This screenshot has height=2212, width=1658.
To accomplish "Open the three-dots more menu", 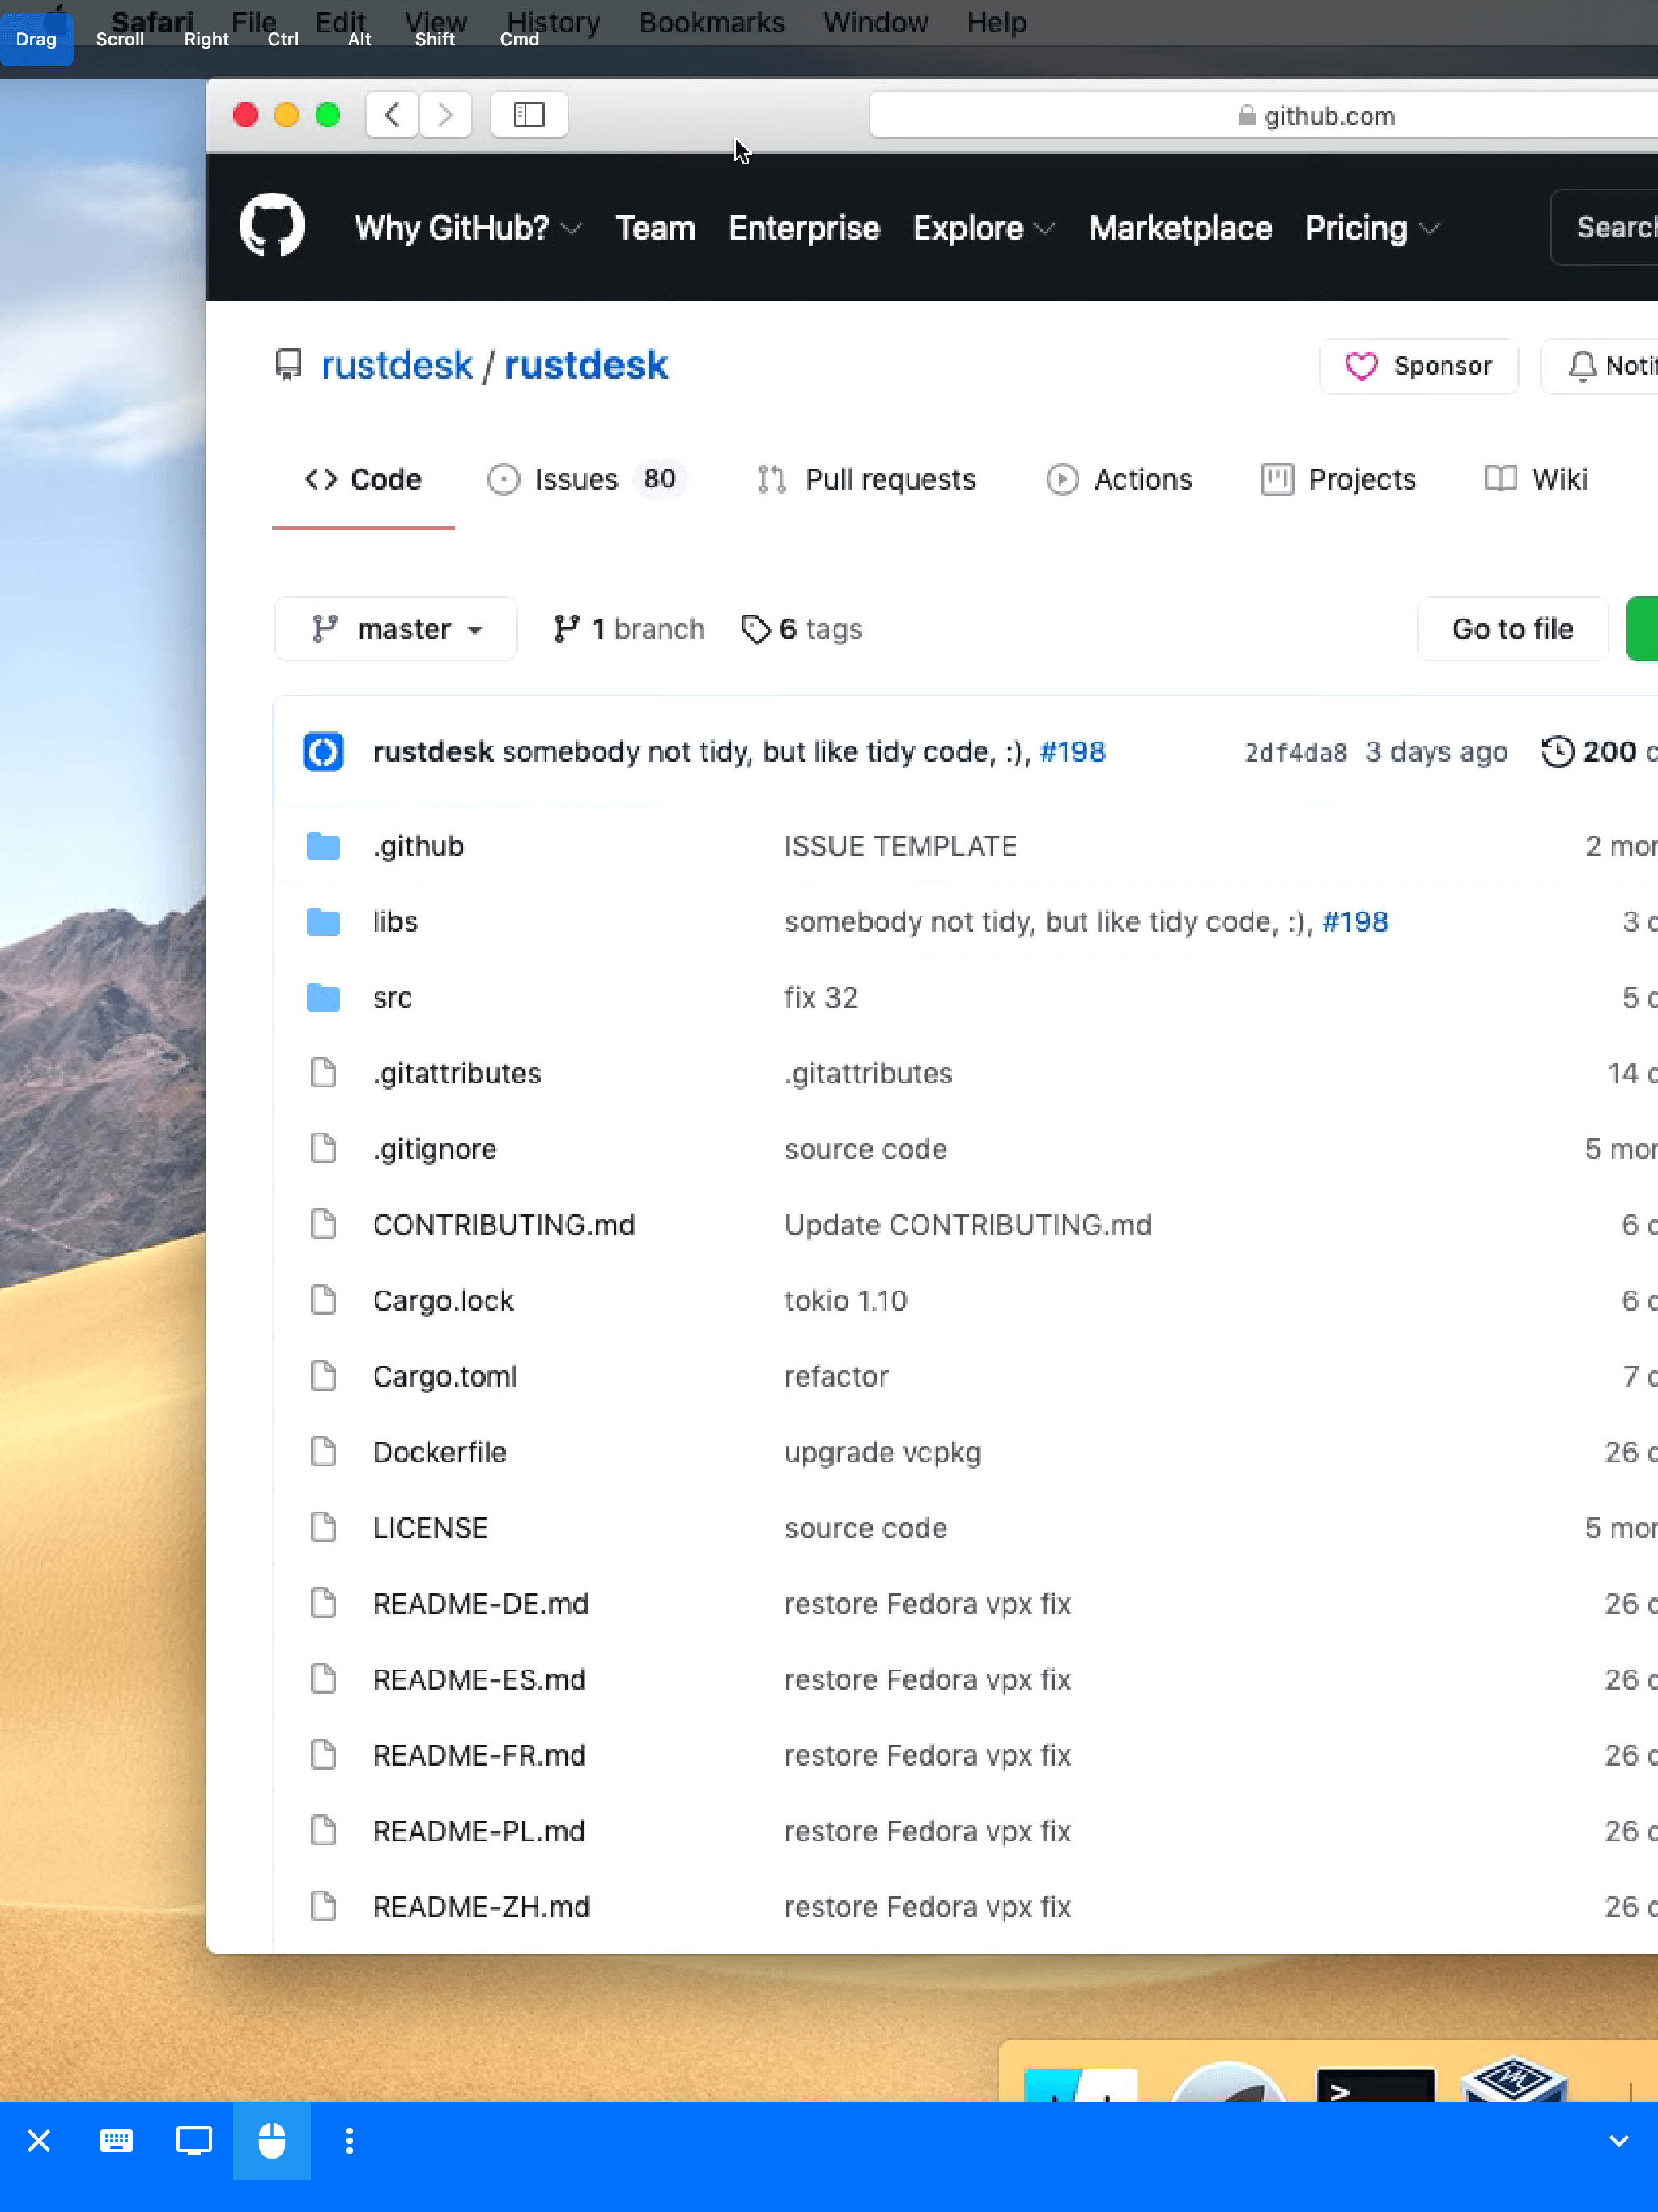I will [349, 2140].
